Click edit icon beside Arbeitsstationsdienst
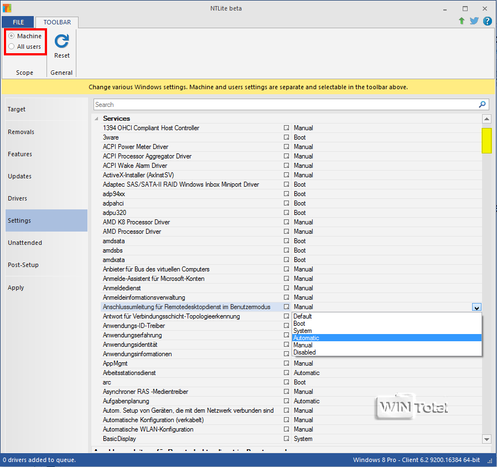The height and width of the screenshot is (467, 497). [286, 373]
